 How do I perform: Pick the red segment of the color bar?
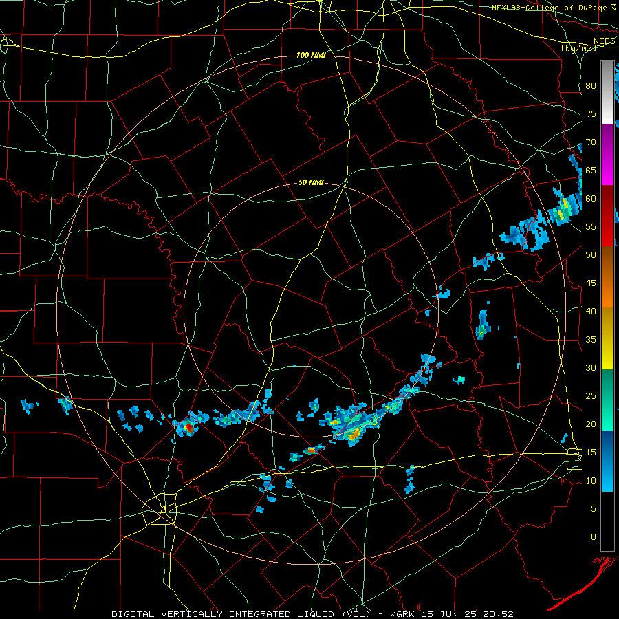point(607,215)
